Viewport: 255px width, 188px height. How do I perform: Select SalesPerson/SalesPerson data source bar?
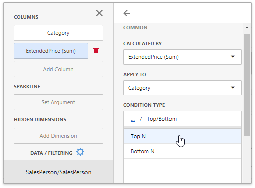click(58, 172)
